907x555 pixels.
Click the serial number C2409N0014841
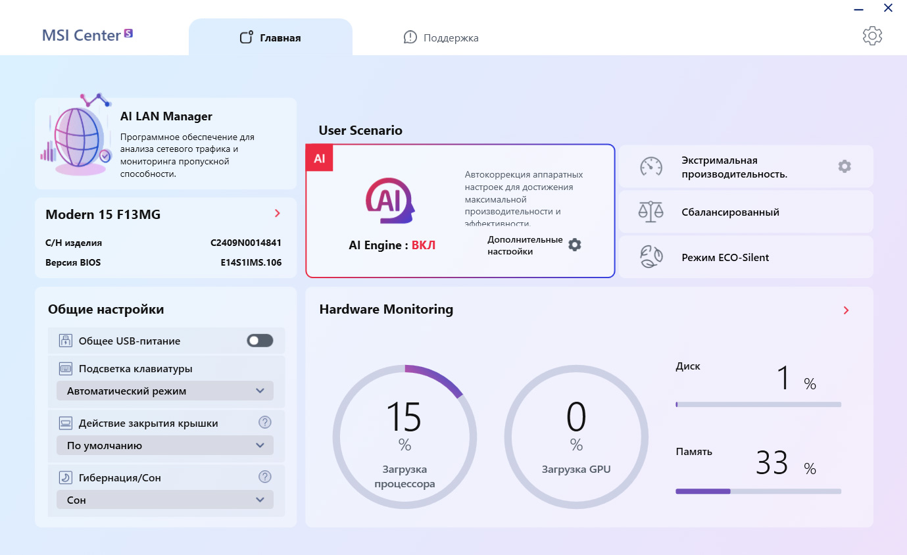pyautogui.click(x=246, y=243)
